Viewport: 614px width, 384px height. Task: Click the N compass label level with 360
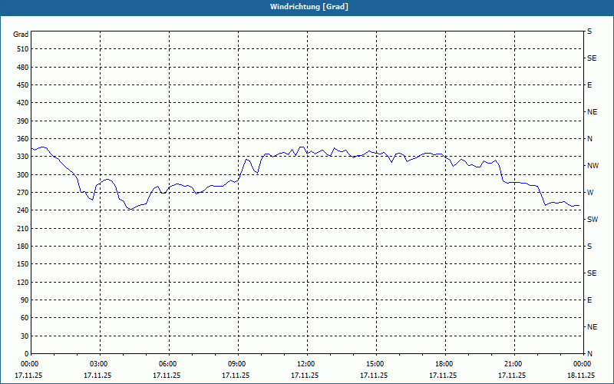[589, 139]
